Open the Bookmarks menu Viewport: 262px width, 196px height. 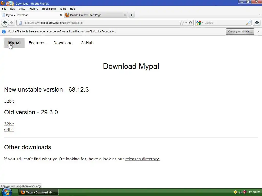coord(49,9)
